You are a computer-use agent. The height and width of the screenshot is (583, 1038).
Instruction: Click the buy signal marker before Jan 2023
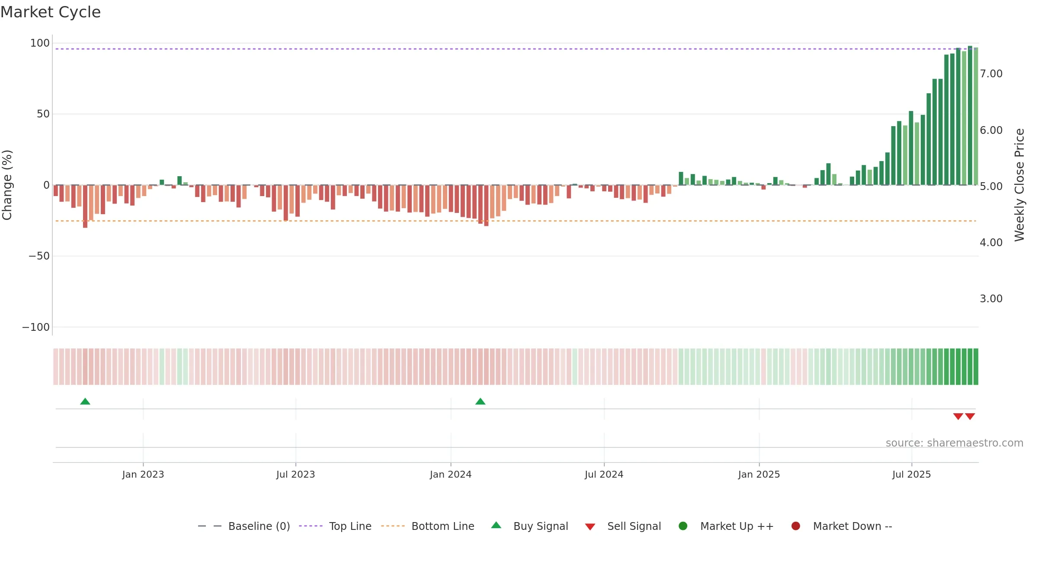85,402
